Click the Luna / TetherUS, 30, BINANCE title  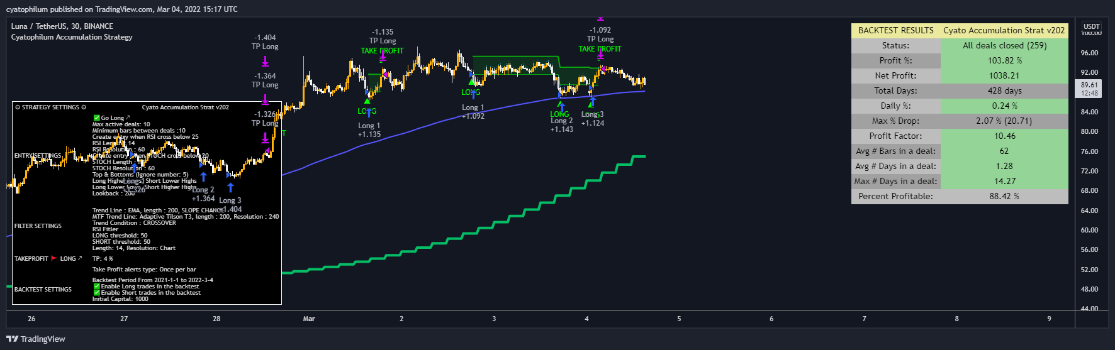62,26
